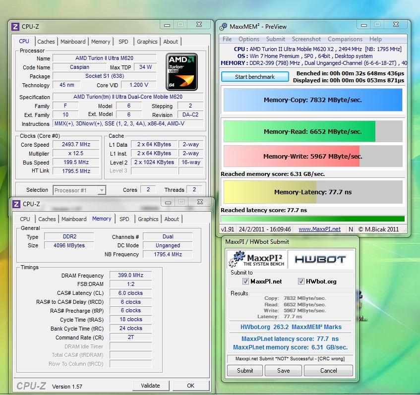Open the Help menu in MaxxMEM
Viewport: 420px width, 395px height.
[375, 39]
